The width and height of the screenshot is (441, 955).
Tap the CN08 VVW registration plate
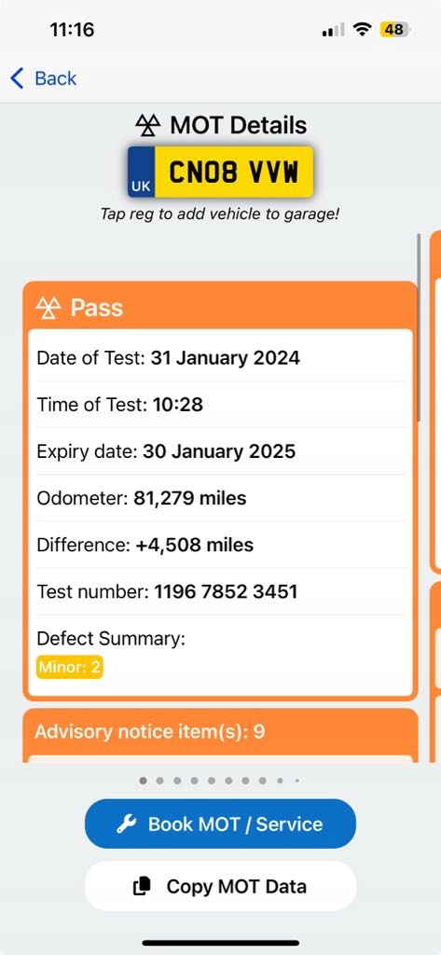tap(220, 172)
